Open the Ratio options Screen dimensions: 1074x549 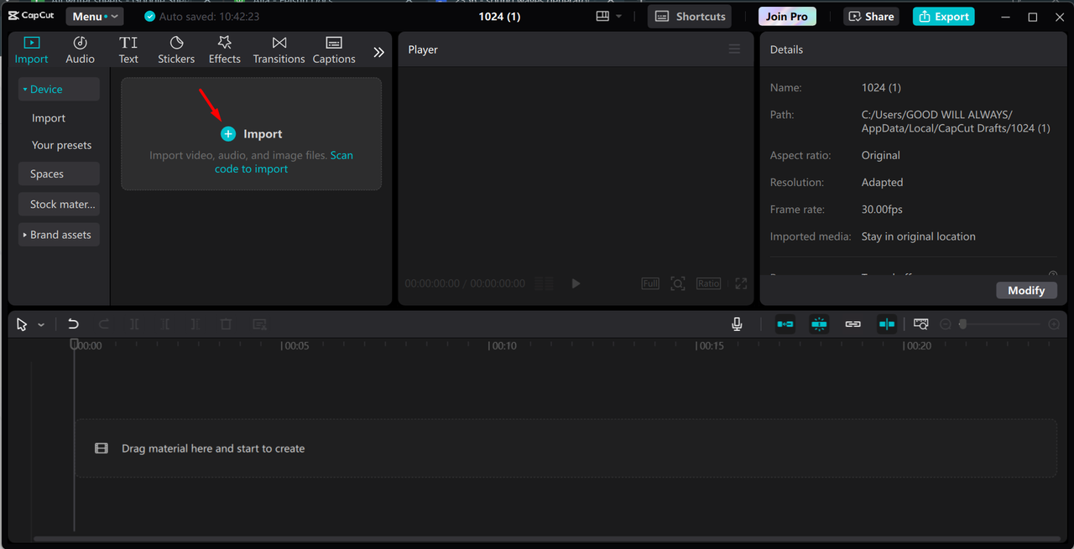point(708,284)
